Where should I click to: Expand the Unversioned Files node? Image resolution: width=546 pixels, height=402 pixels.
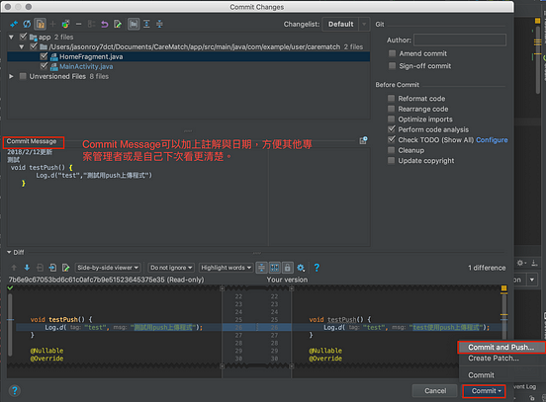click(x=11, y=76)
